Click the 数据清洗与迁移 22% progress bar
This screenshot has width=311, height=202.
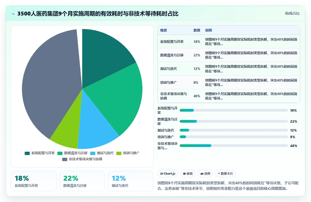(234, 121)
